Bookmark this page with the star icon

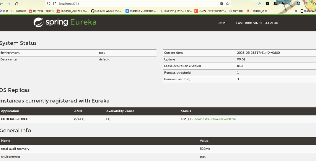coord(228,4)
